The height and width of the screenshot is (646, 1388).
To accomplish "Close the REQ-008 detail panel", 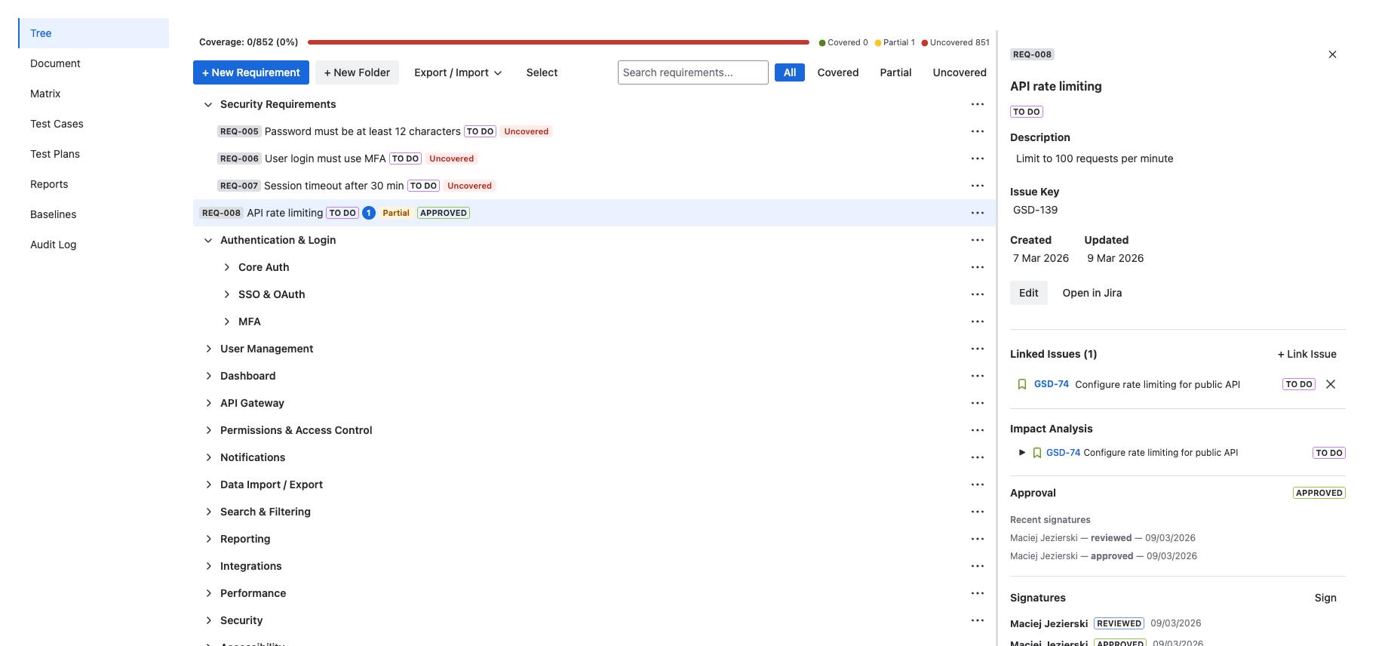I will tap(1332, 54).
